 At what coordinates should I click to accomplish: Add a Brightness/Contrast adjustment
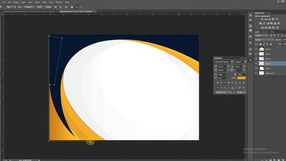click(x=262, y=19)
